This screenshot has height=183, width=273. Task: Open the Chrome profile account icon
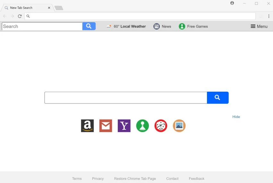(232, 3)
